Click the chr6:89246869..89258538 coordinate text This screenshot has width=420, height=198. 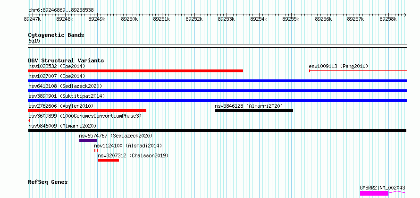click(61, 10)
